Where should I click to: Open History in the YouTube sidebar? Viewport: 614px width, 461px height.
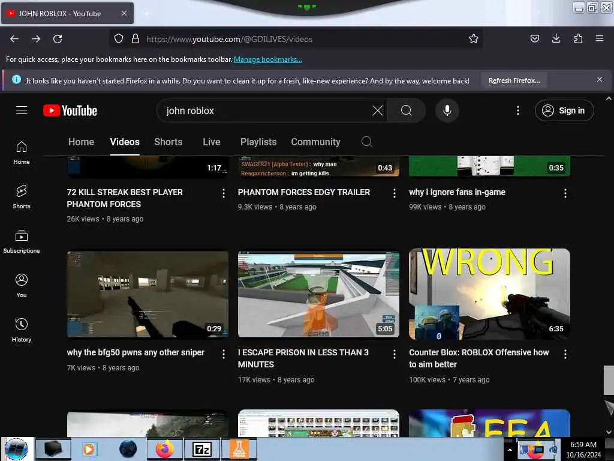point(22,330)
